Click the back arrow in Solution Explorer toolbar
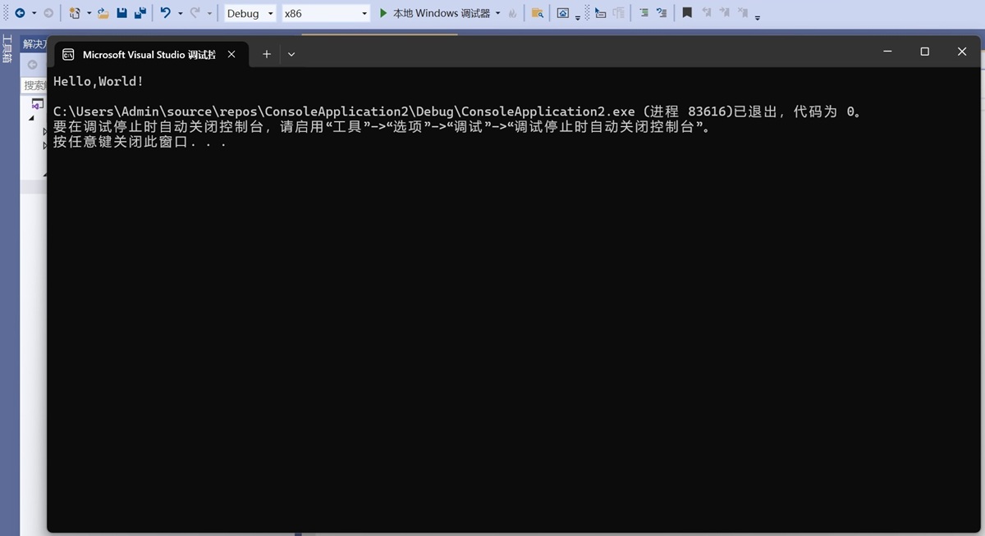985x536 pixels. pos(33,65)
